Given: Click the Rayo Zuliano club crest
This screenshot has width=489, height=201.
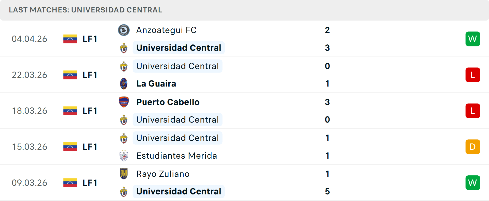Looking at the screenshot, I should (x=124, y=174).
